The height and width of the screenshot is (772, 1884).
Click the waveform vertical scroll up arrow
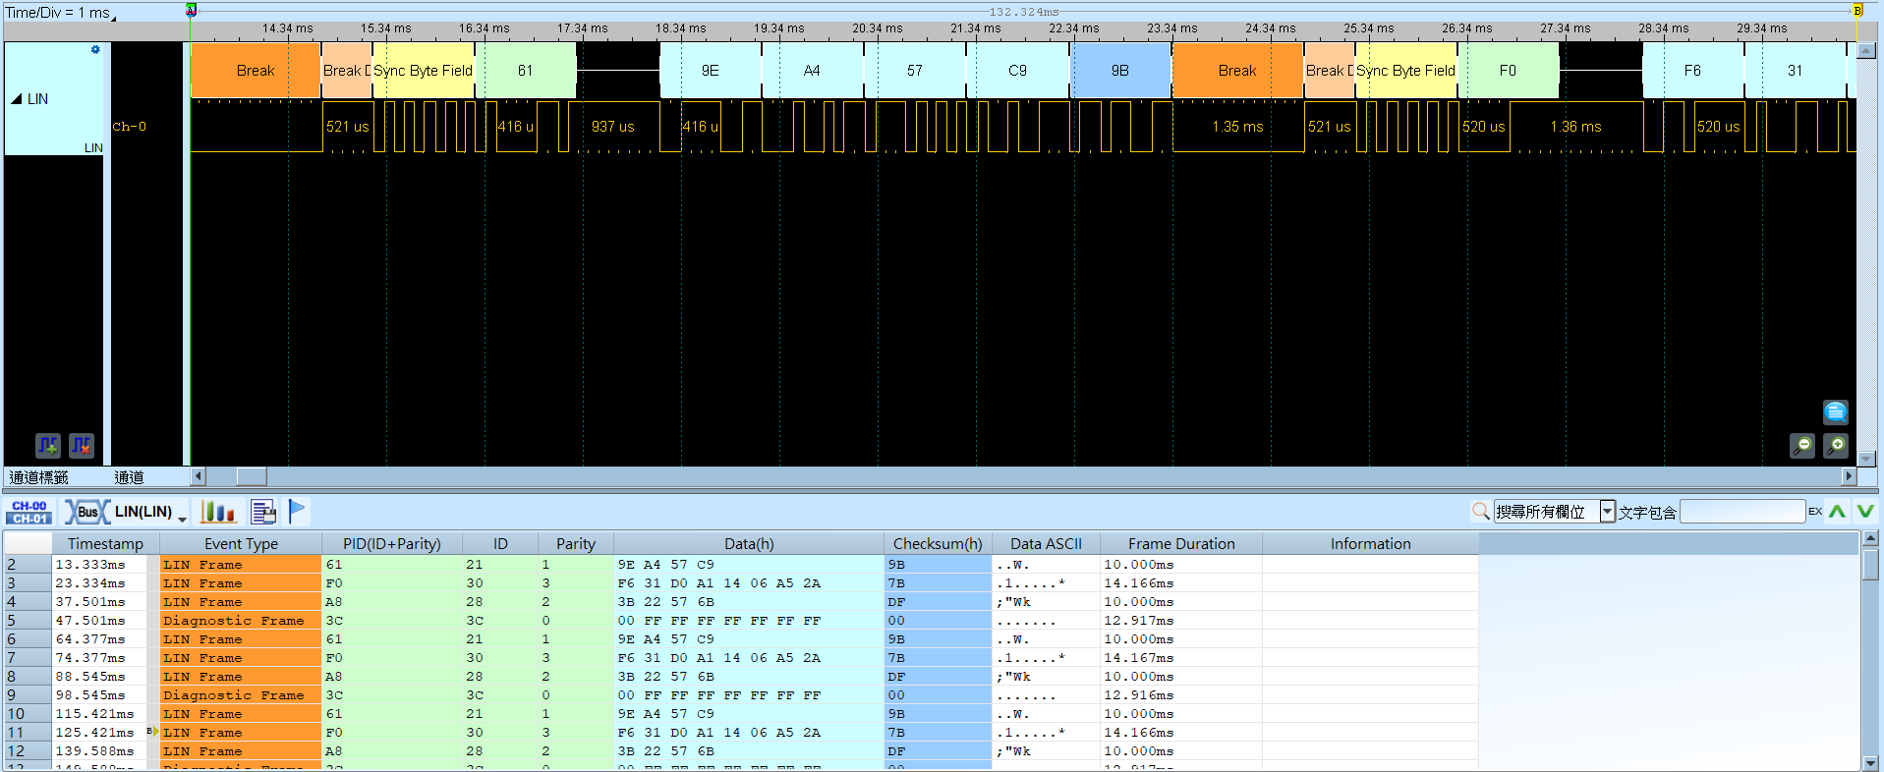1865,50
